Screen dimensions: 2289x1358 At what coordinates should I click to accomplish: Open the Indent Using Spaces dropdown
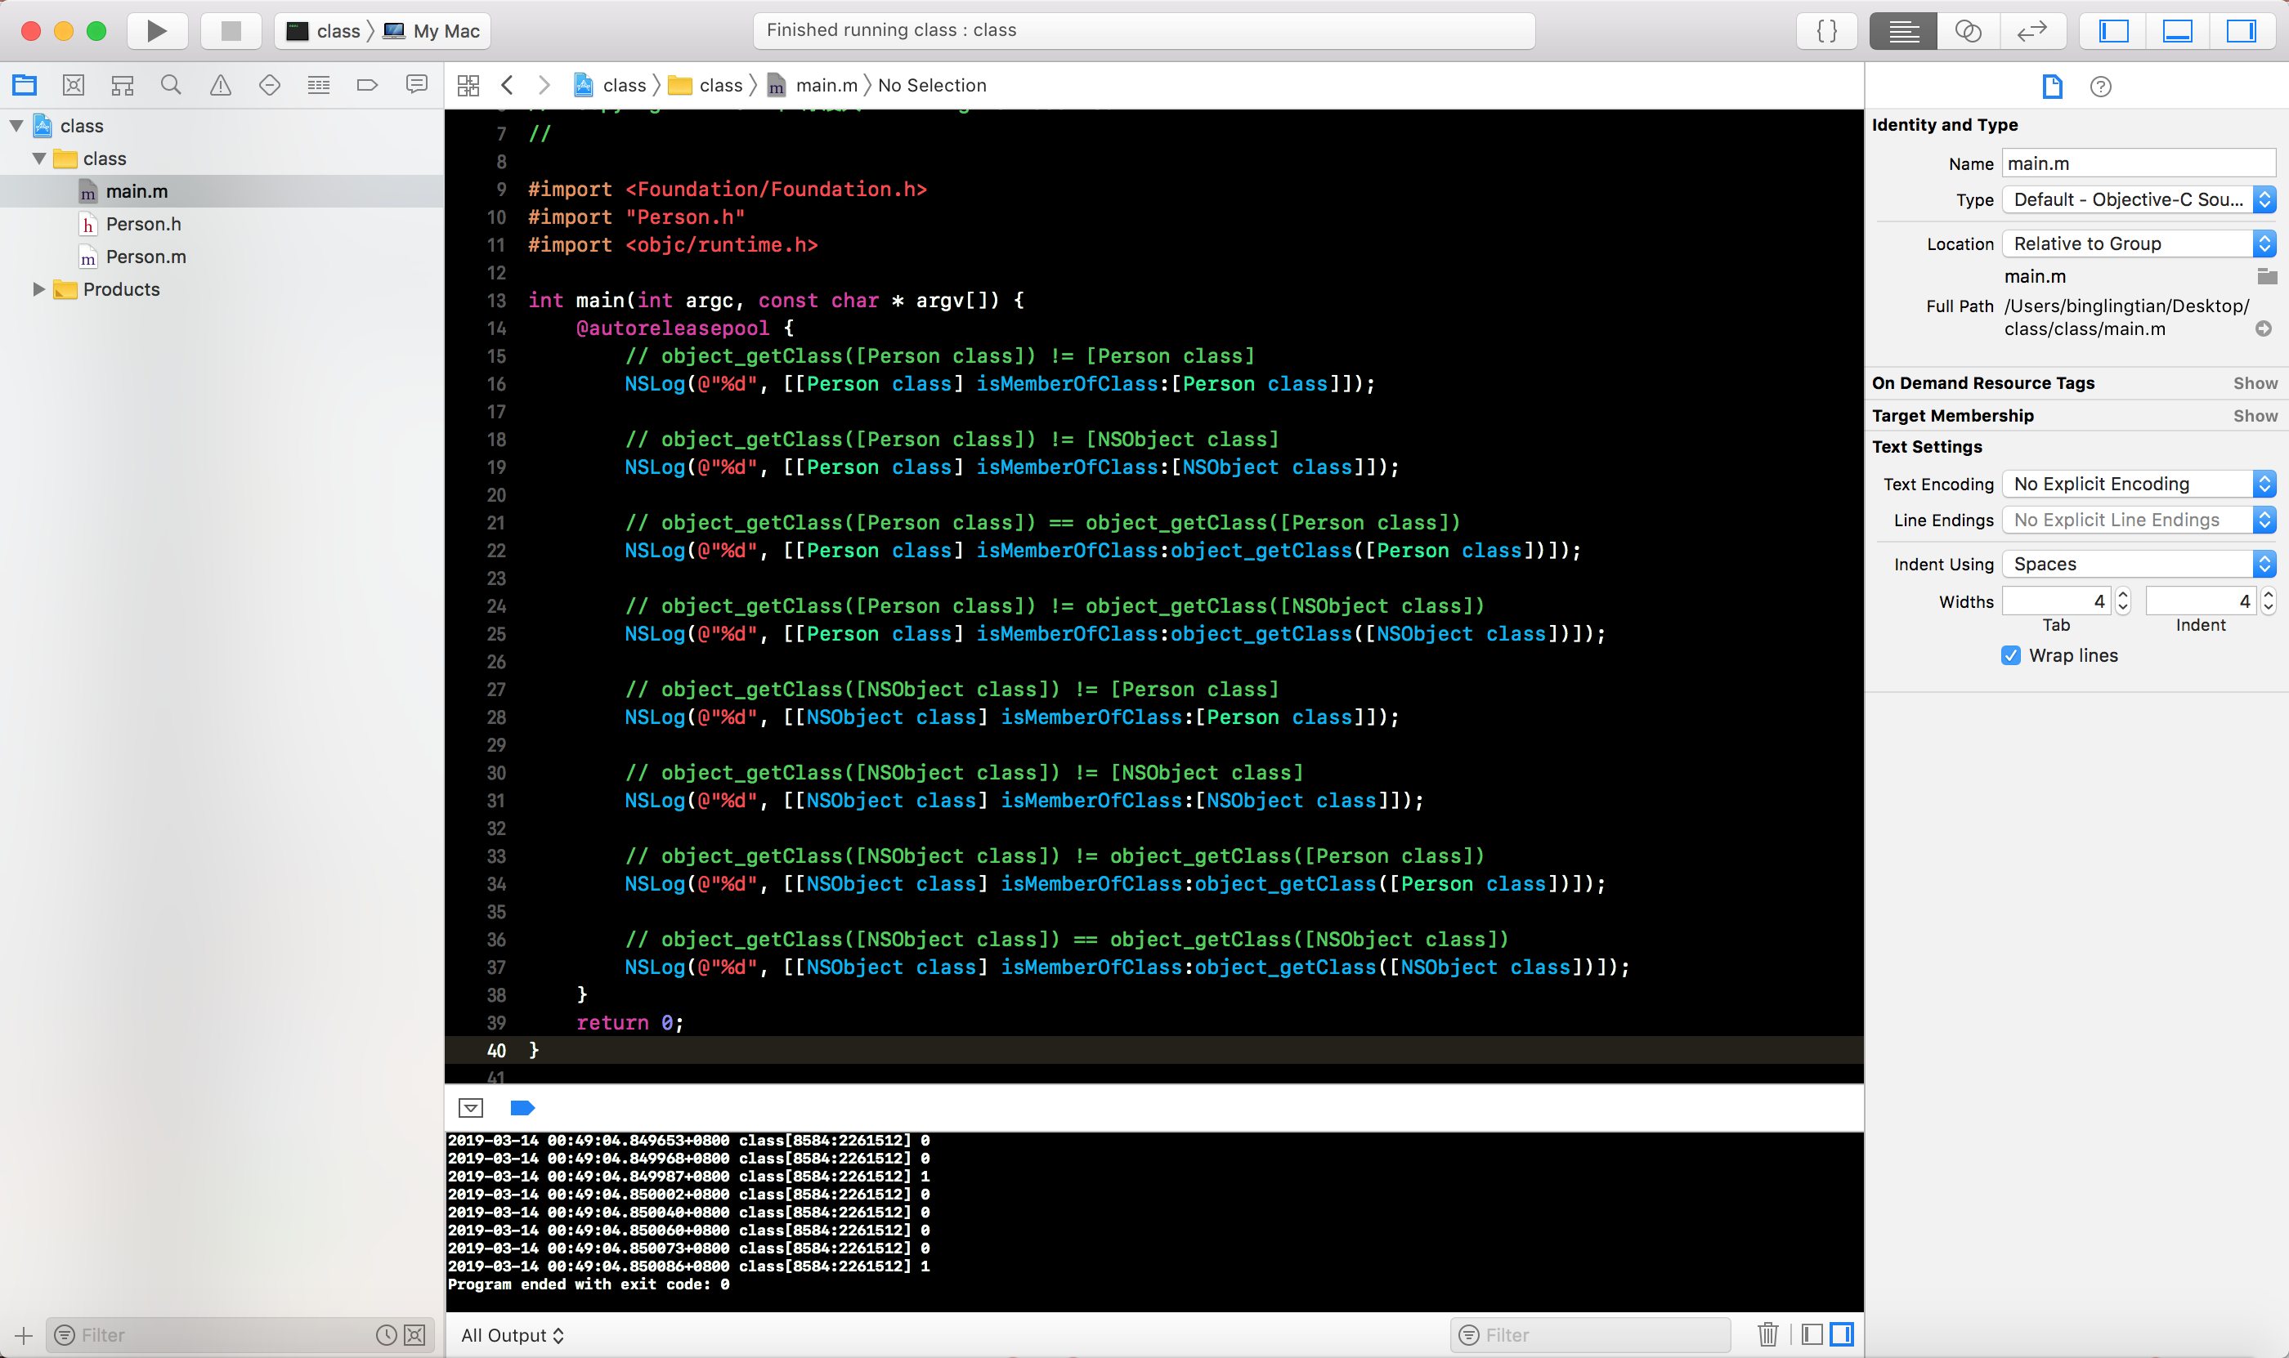tap(2138, 564)
